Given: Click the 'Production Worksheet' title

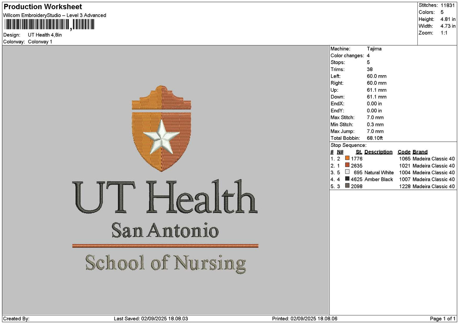Looking at the screenshot, I should click(43, 7).
